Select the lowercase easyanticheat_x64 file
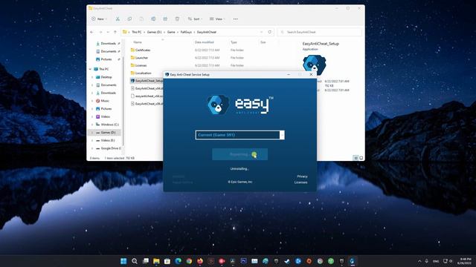Viewport: 476px width, 267px height. tap(147, 96)
